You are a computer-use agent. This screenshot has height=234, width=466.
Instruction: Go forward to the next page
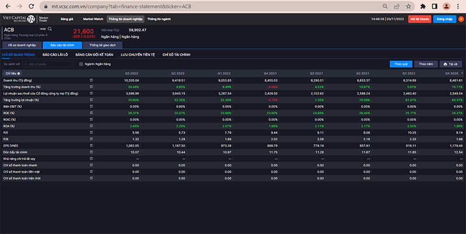tap(20, 6)
